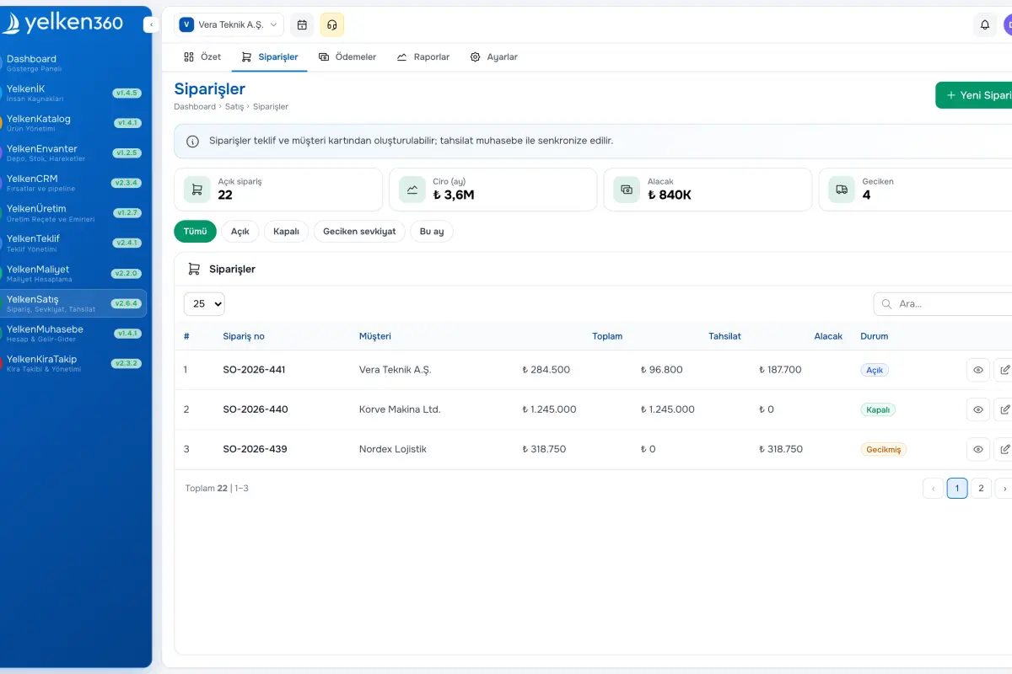Edit order SO-2026-439
Viewport: 1012px width, 674px height.
tap(1004, 449)
